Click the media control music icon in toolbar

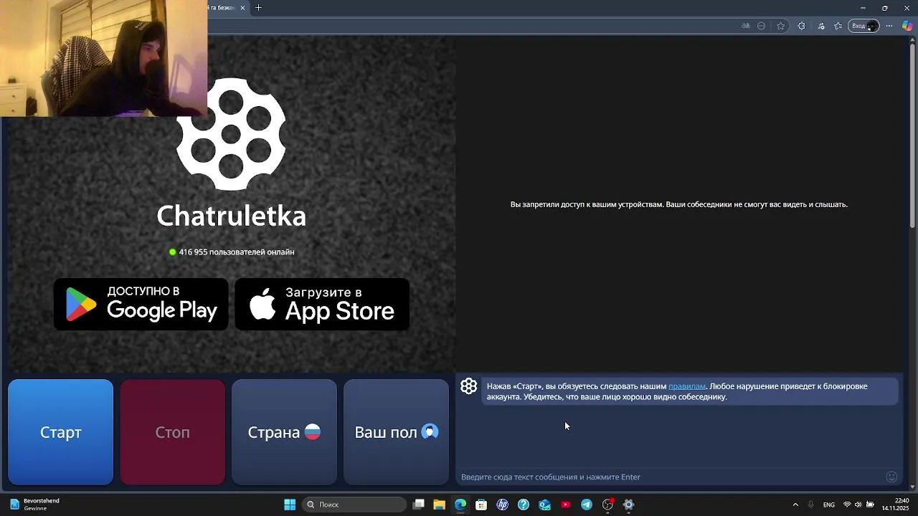coord(821,26)
